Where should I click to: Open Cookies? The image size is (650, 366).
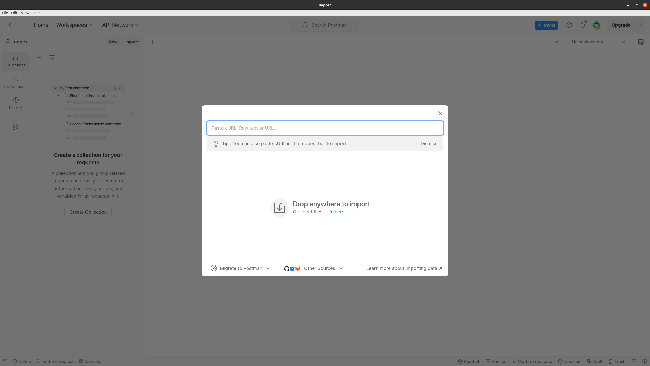(x=569, y=361)
